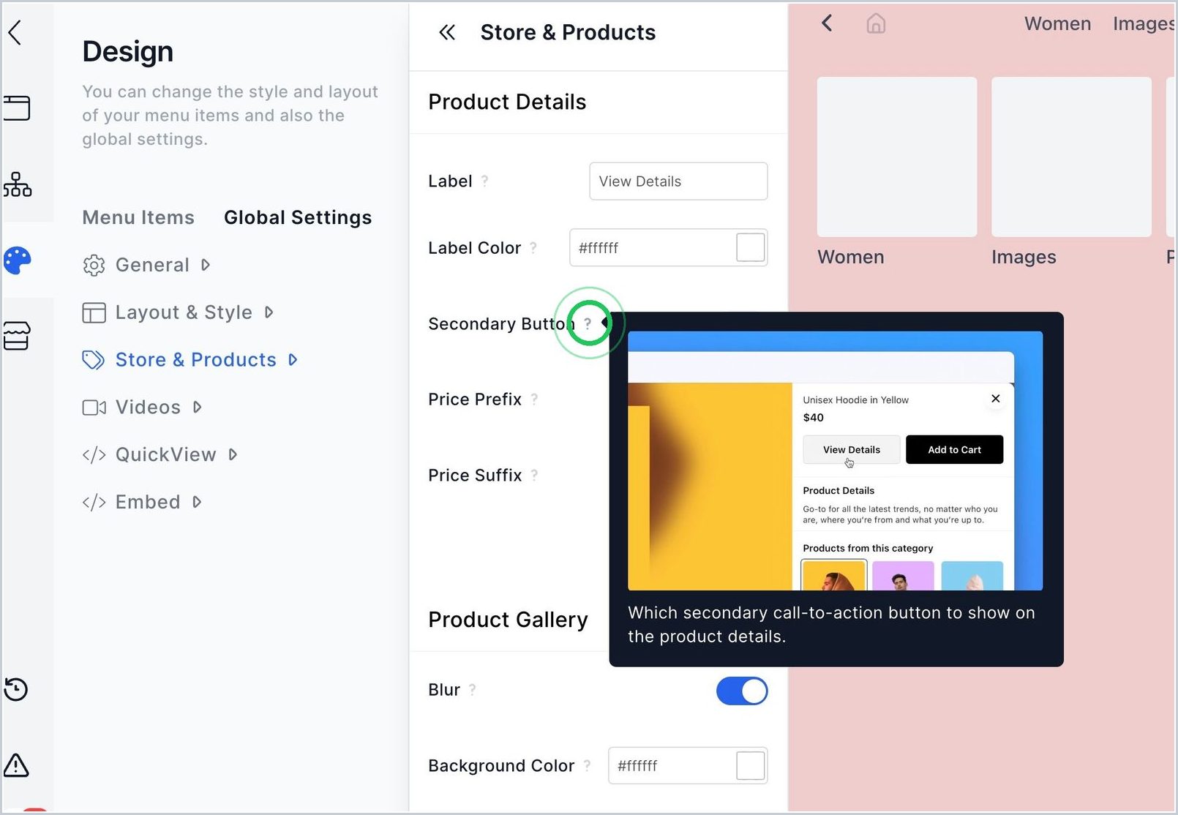
Task: Click help icon next to Label Color
Action: (x=533, y=248)
